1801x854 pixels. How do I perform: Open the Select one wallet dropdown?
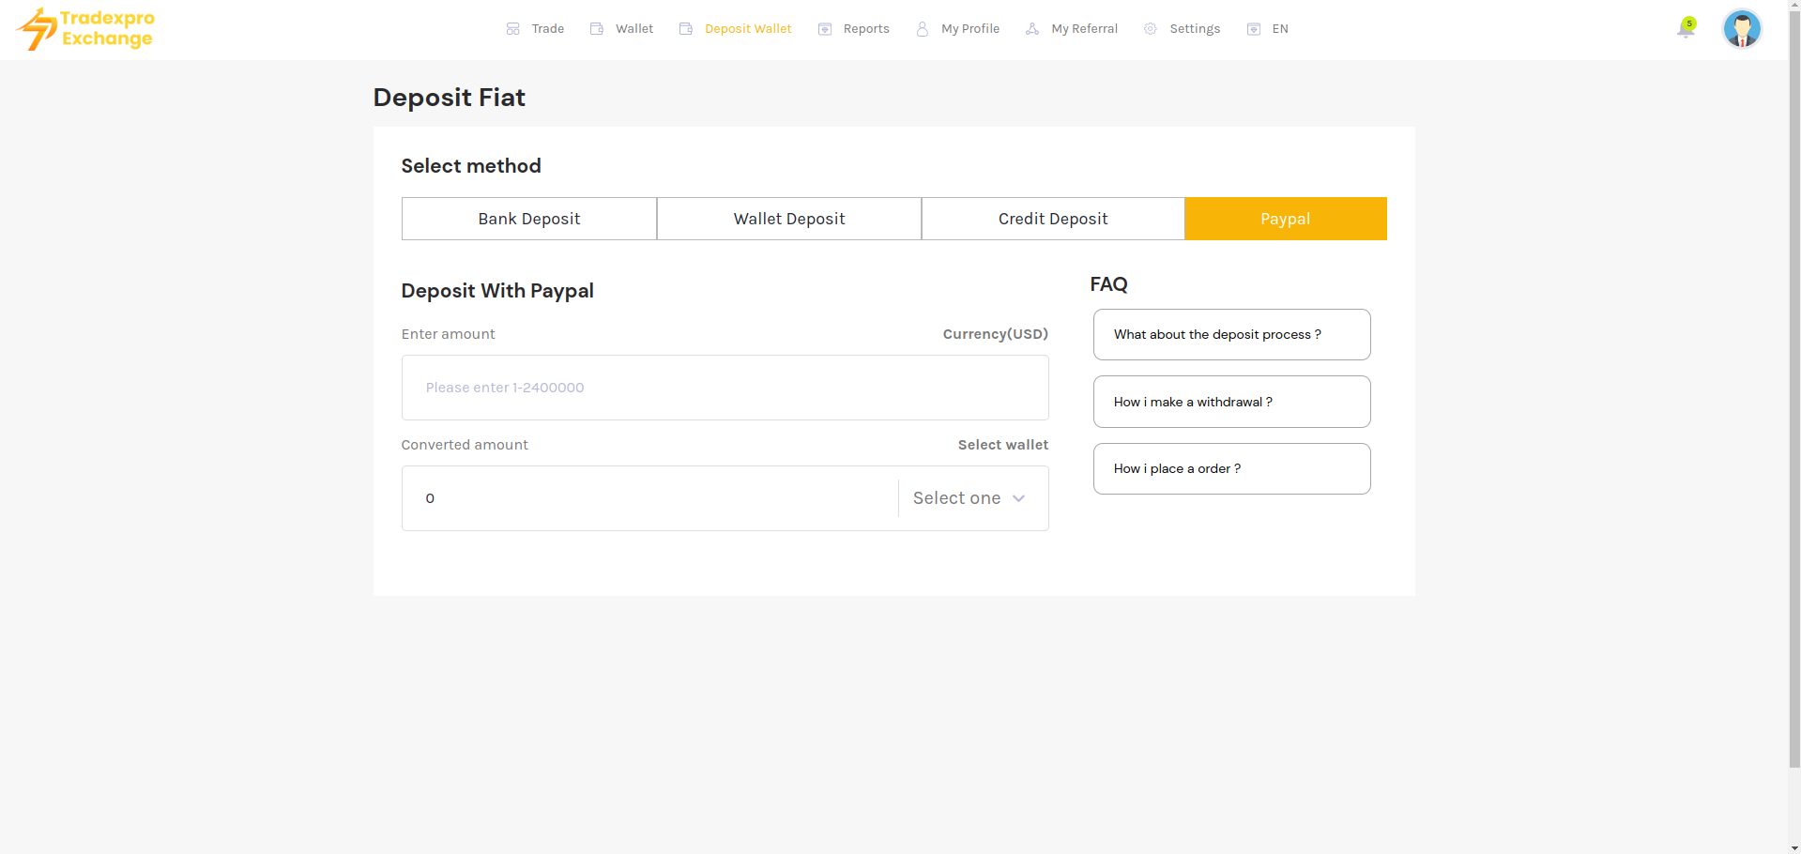pyautogui.click(x=969, y=498)
